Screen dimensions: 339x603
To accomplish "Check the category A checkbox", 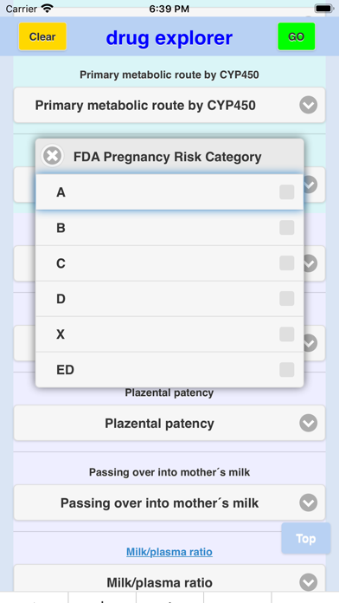I will (287, 191).
